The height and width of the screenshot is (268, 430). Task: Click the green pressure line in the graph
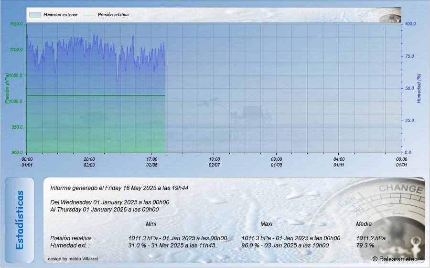96,96
